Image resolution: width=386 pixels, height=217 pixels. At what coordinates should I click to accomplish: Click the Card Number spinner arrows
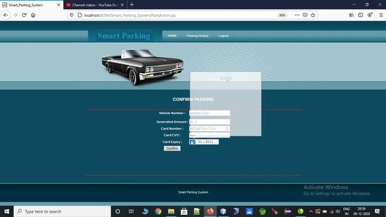coord(227,128)
